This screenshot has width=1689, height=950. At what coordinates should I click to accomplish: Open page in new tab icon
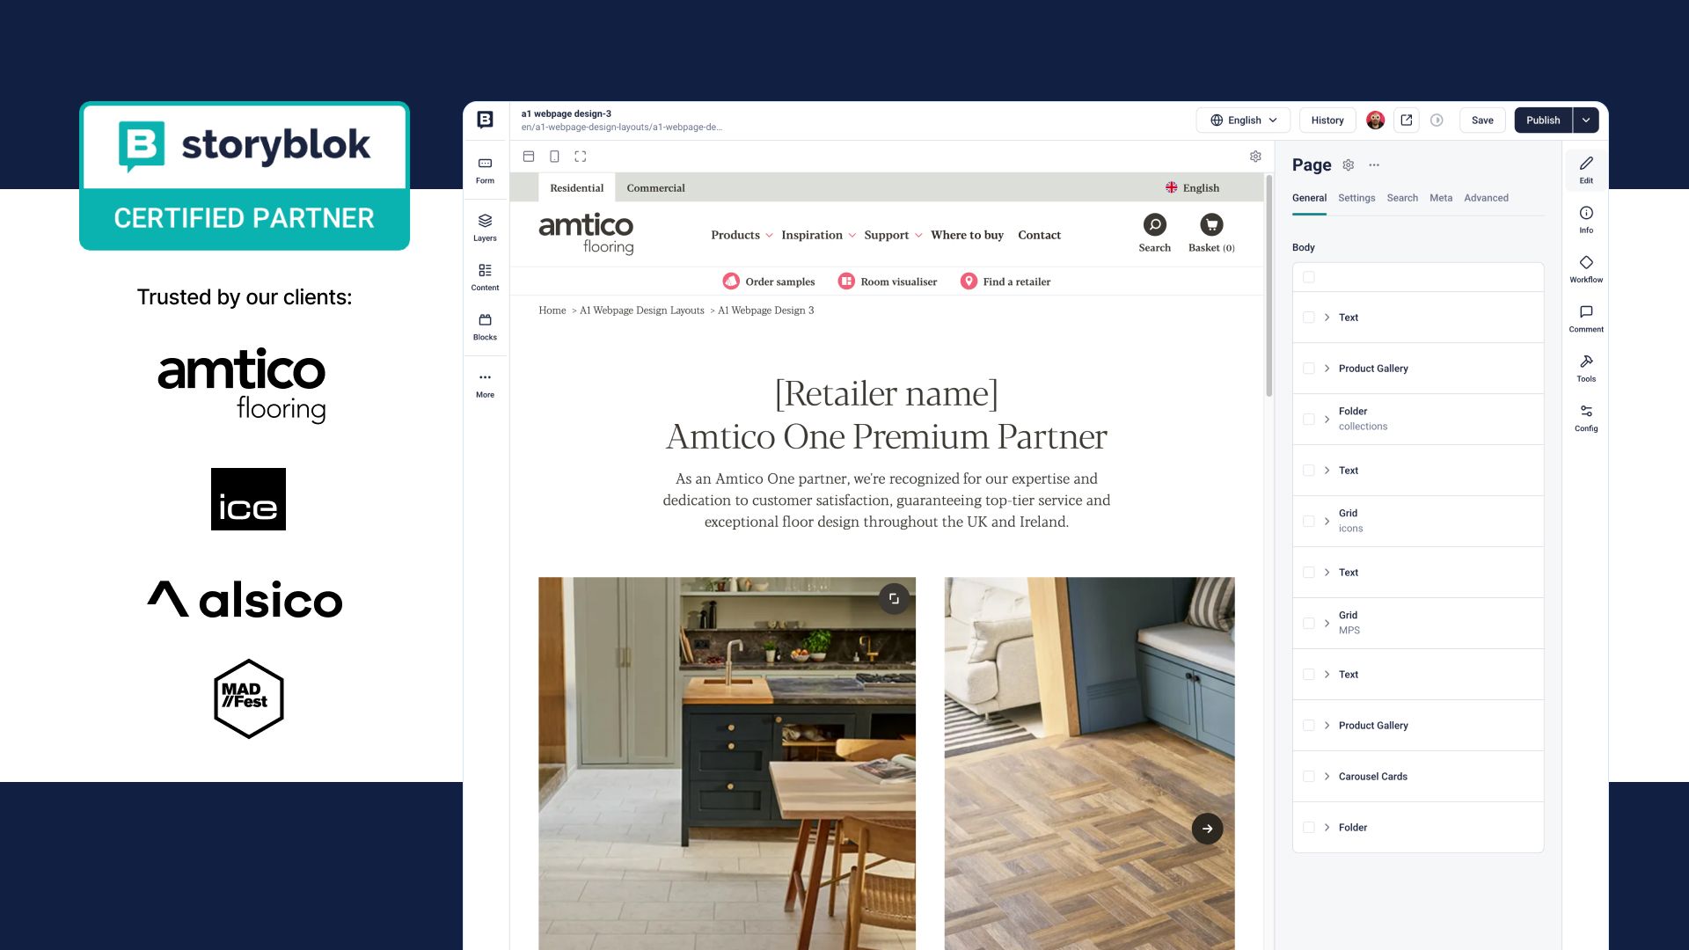click(1407, 121)
